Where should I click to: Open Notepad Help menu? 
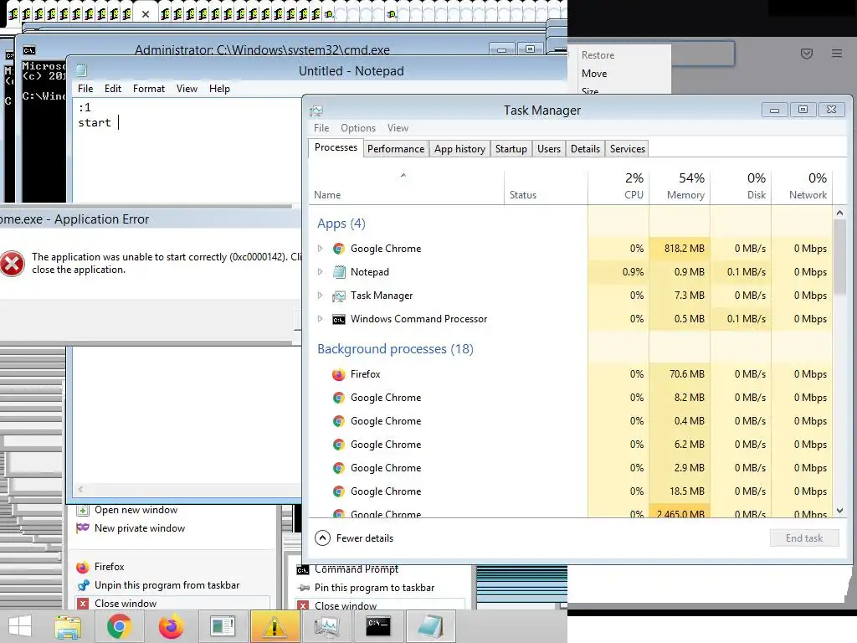[219, 89]
